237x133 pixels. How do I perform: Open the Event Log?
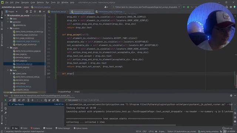[x=227, y=128]
